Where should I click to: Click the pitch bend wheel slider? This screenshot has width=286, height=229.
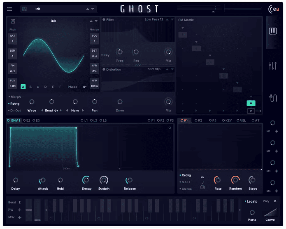[x=29, y=210]
